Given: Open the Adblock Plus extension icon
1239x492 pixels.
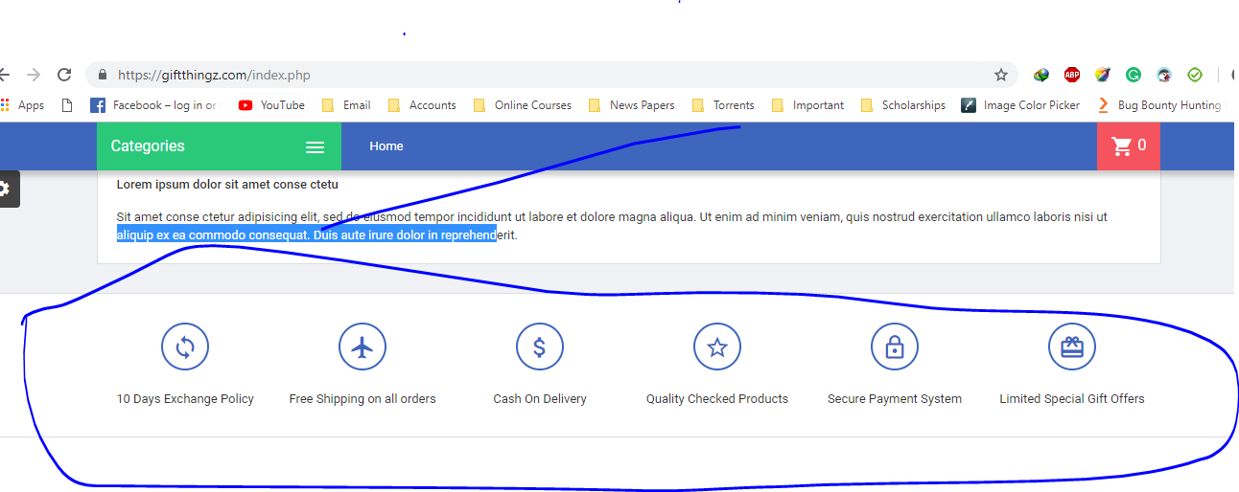Looking at the screenshot, I should [1072, 75].
